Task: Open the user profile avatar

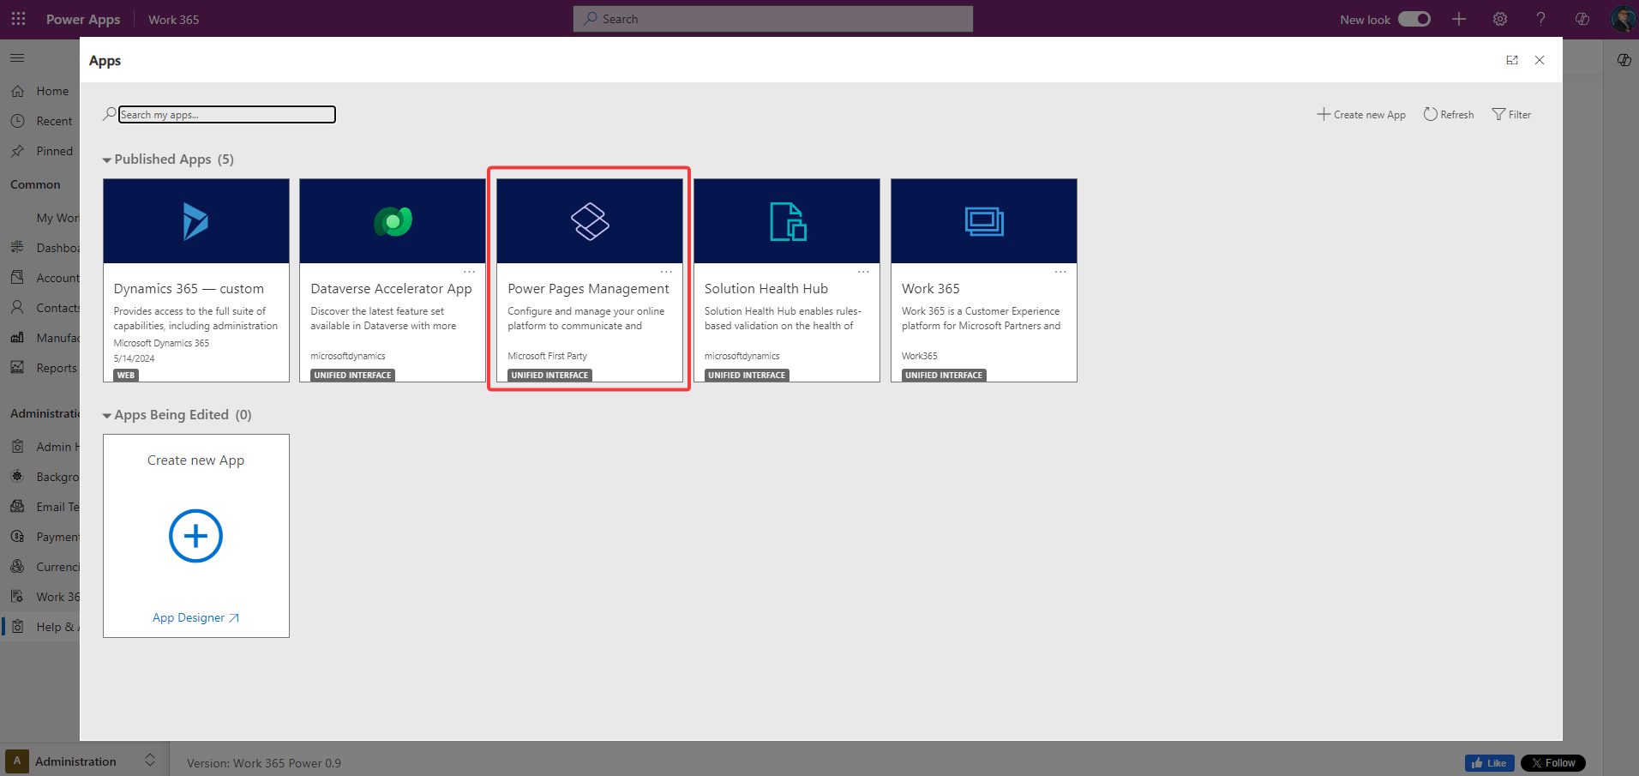Action: (1622, 19)
